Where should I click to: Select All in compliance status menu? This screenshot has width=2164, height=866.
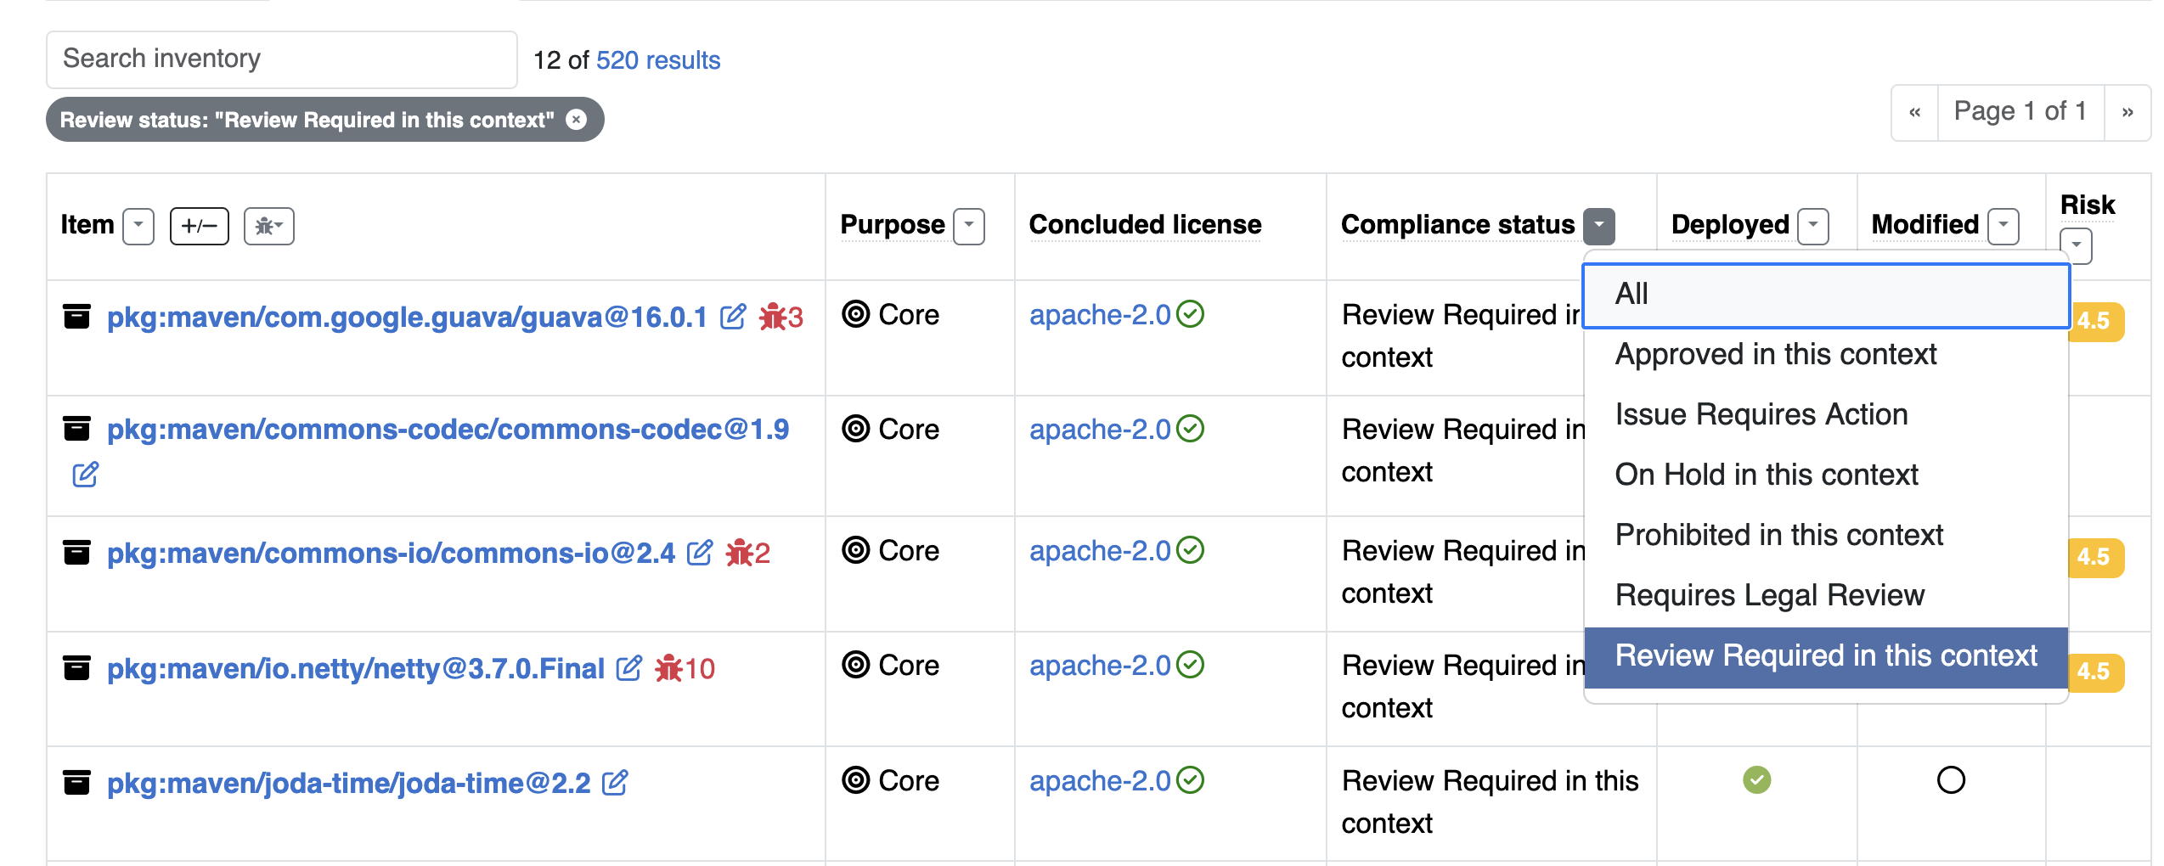pyautogui.click(x=1826, y=295)
